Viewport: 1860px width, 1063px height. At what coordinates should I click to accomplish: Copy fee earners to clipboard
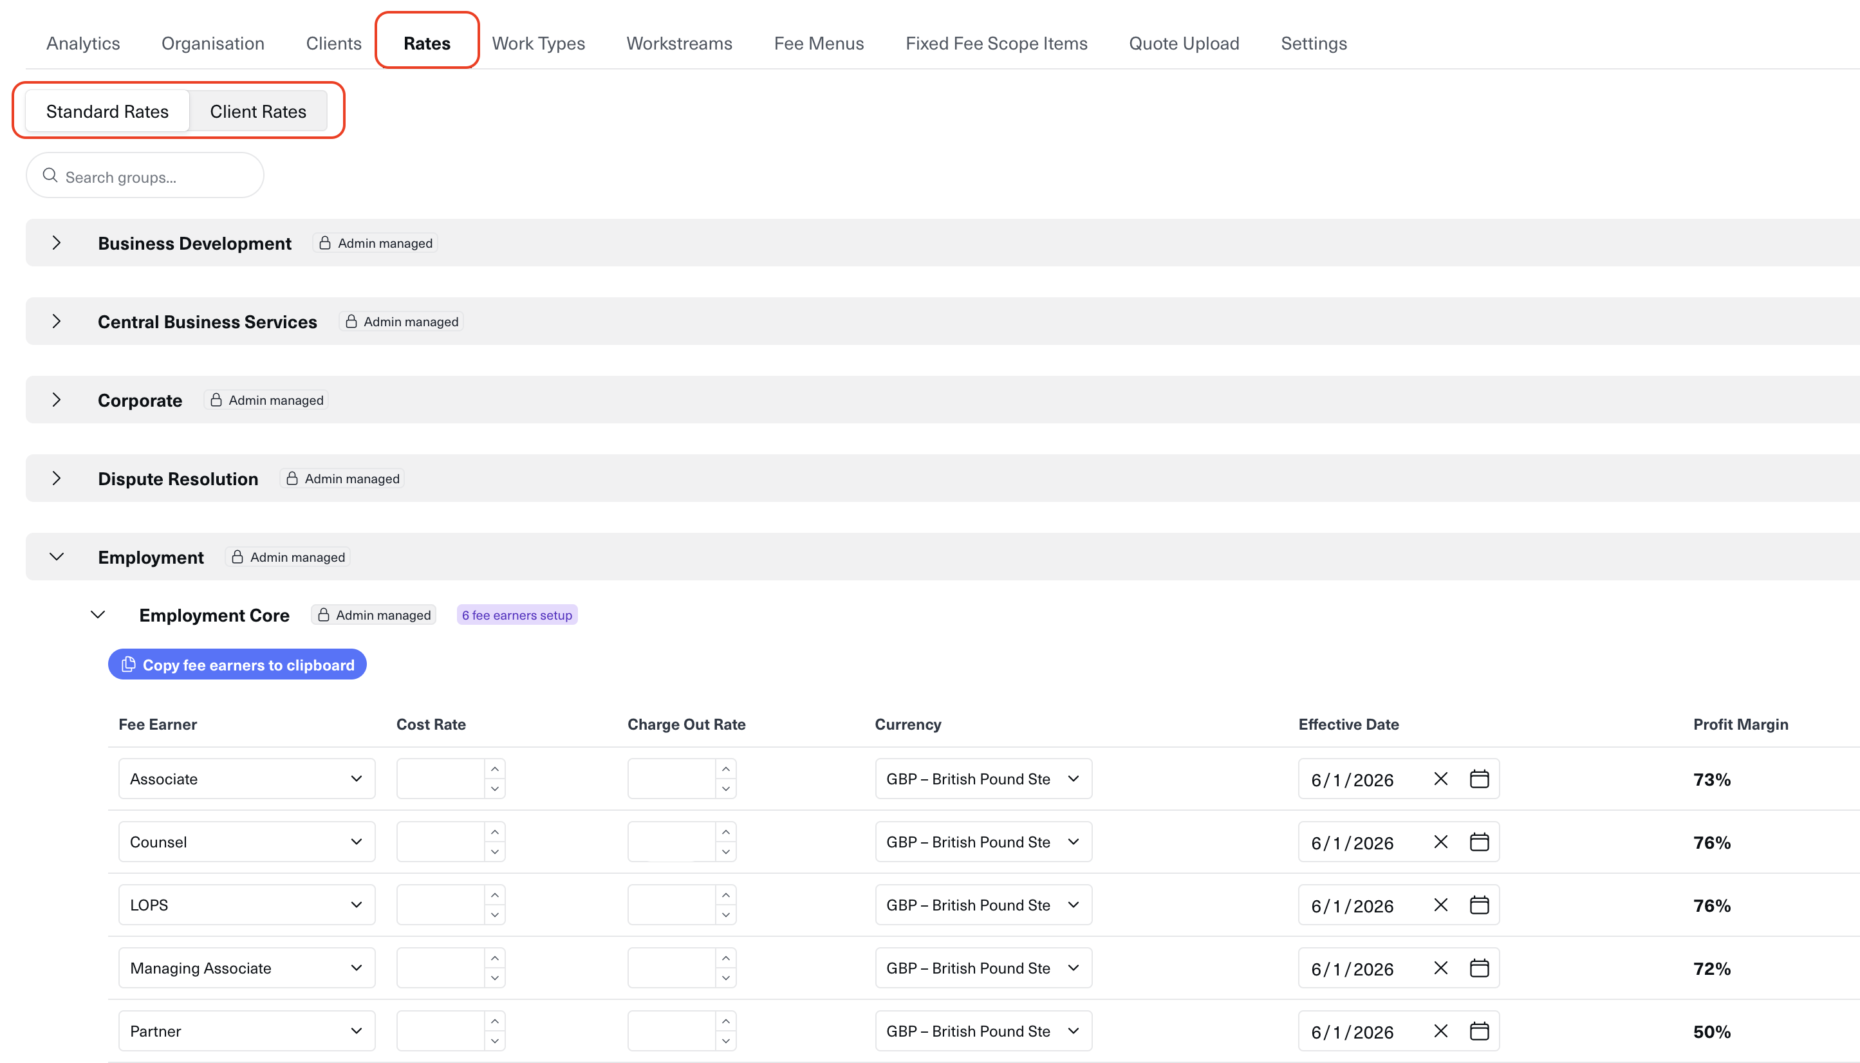click(237, 664)
